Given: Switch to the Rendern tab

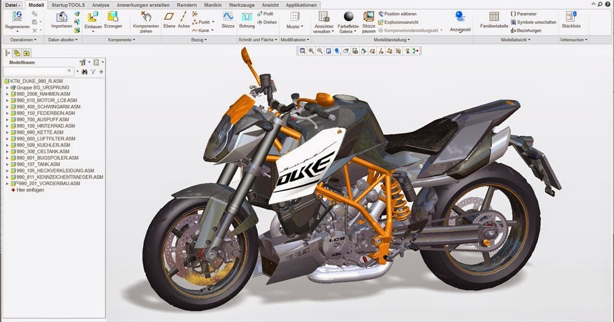Looking at the screenshot, I should (x=187, y=5).
